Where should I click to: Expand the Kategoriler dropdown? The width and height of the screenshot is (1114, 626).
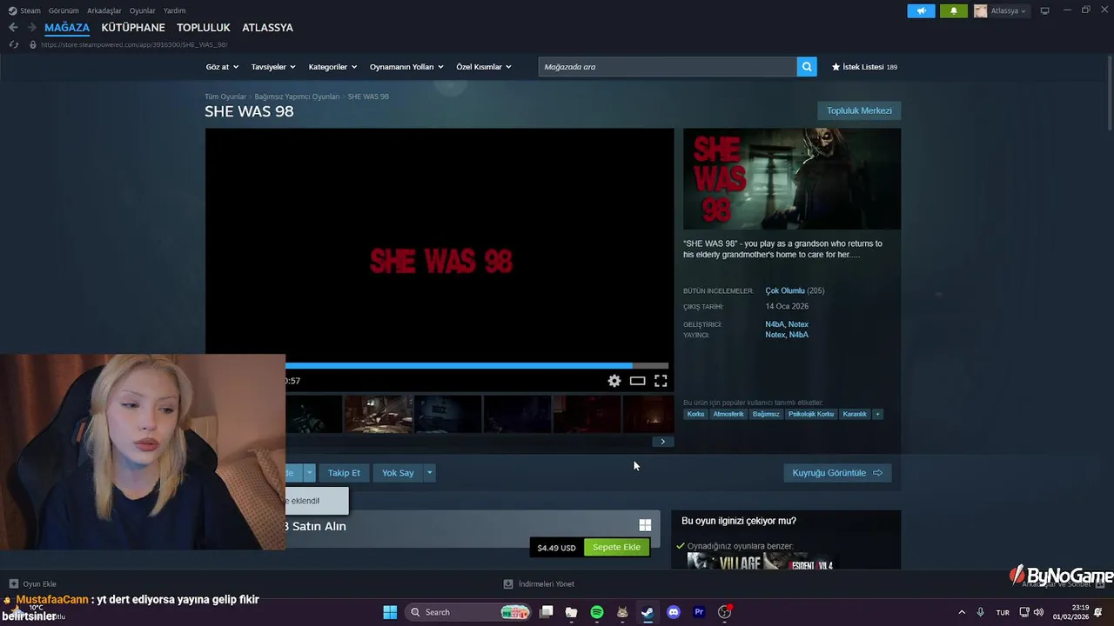click(x=332, y=67)
